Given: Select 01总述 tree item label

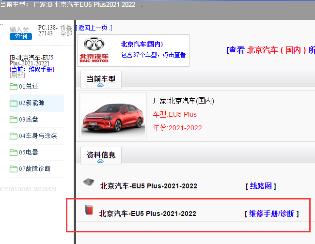Looking at the screenshot, I should (29, 87).
